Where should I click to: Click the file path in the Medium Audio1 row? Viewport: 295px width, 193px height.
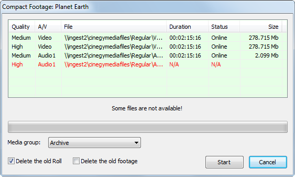(x=114, y=55)
